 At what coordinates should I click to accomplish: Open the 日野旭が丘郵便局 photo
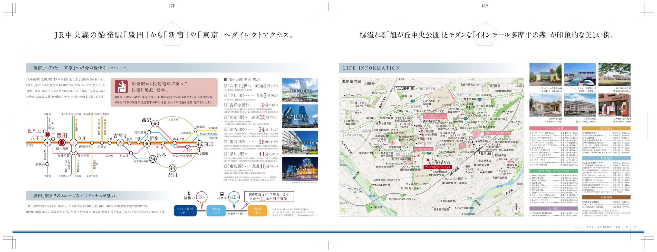coord(614,105)
